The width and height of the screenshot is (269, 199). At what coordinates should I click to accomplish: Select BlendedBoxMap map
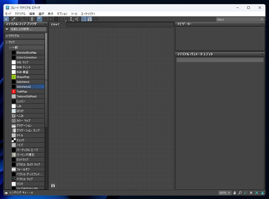click(x=28, y=53)
